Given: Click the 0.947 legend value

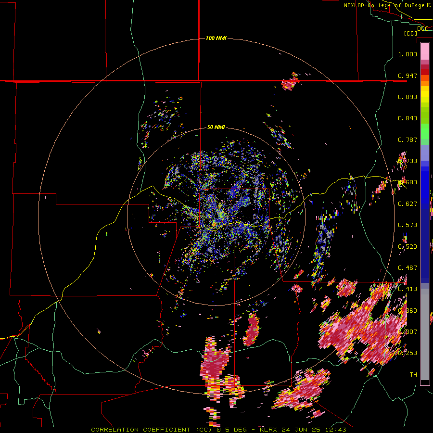Looking at the screenshot, I should (x=408, y=76).
